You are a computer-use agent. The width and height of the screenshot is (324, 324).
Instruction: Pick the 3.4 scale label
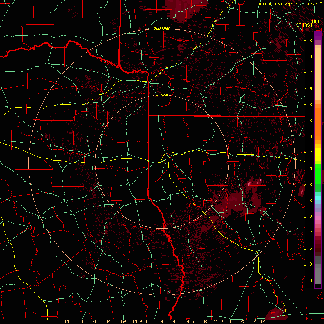click(308, 168)
